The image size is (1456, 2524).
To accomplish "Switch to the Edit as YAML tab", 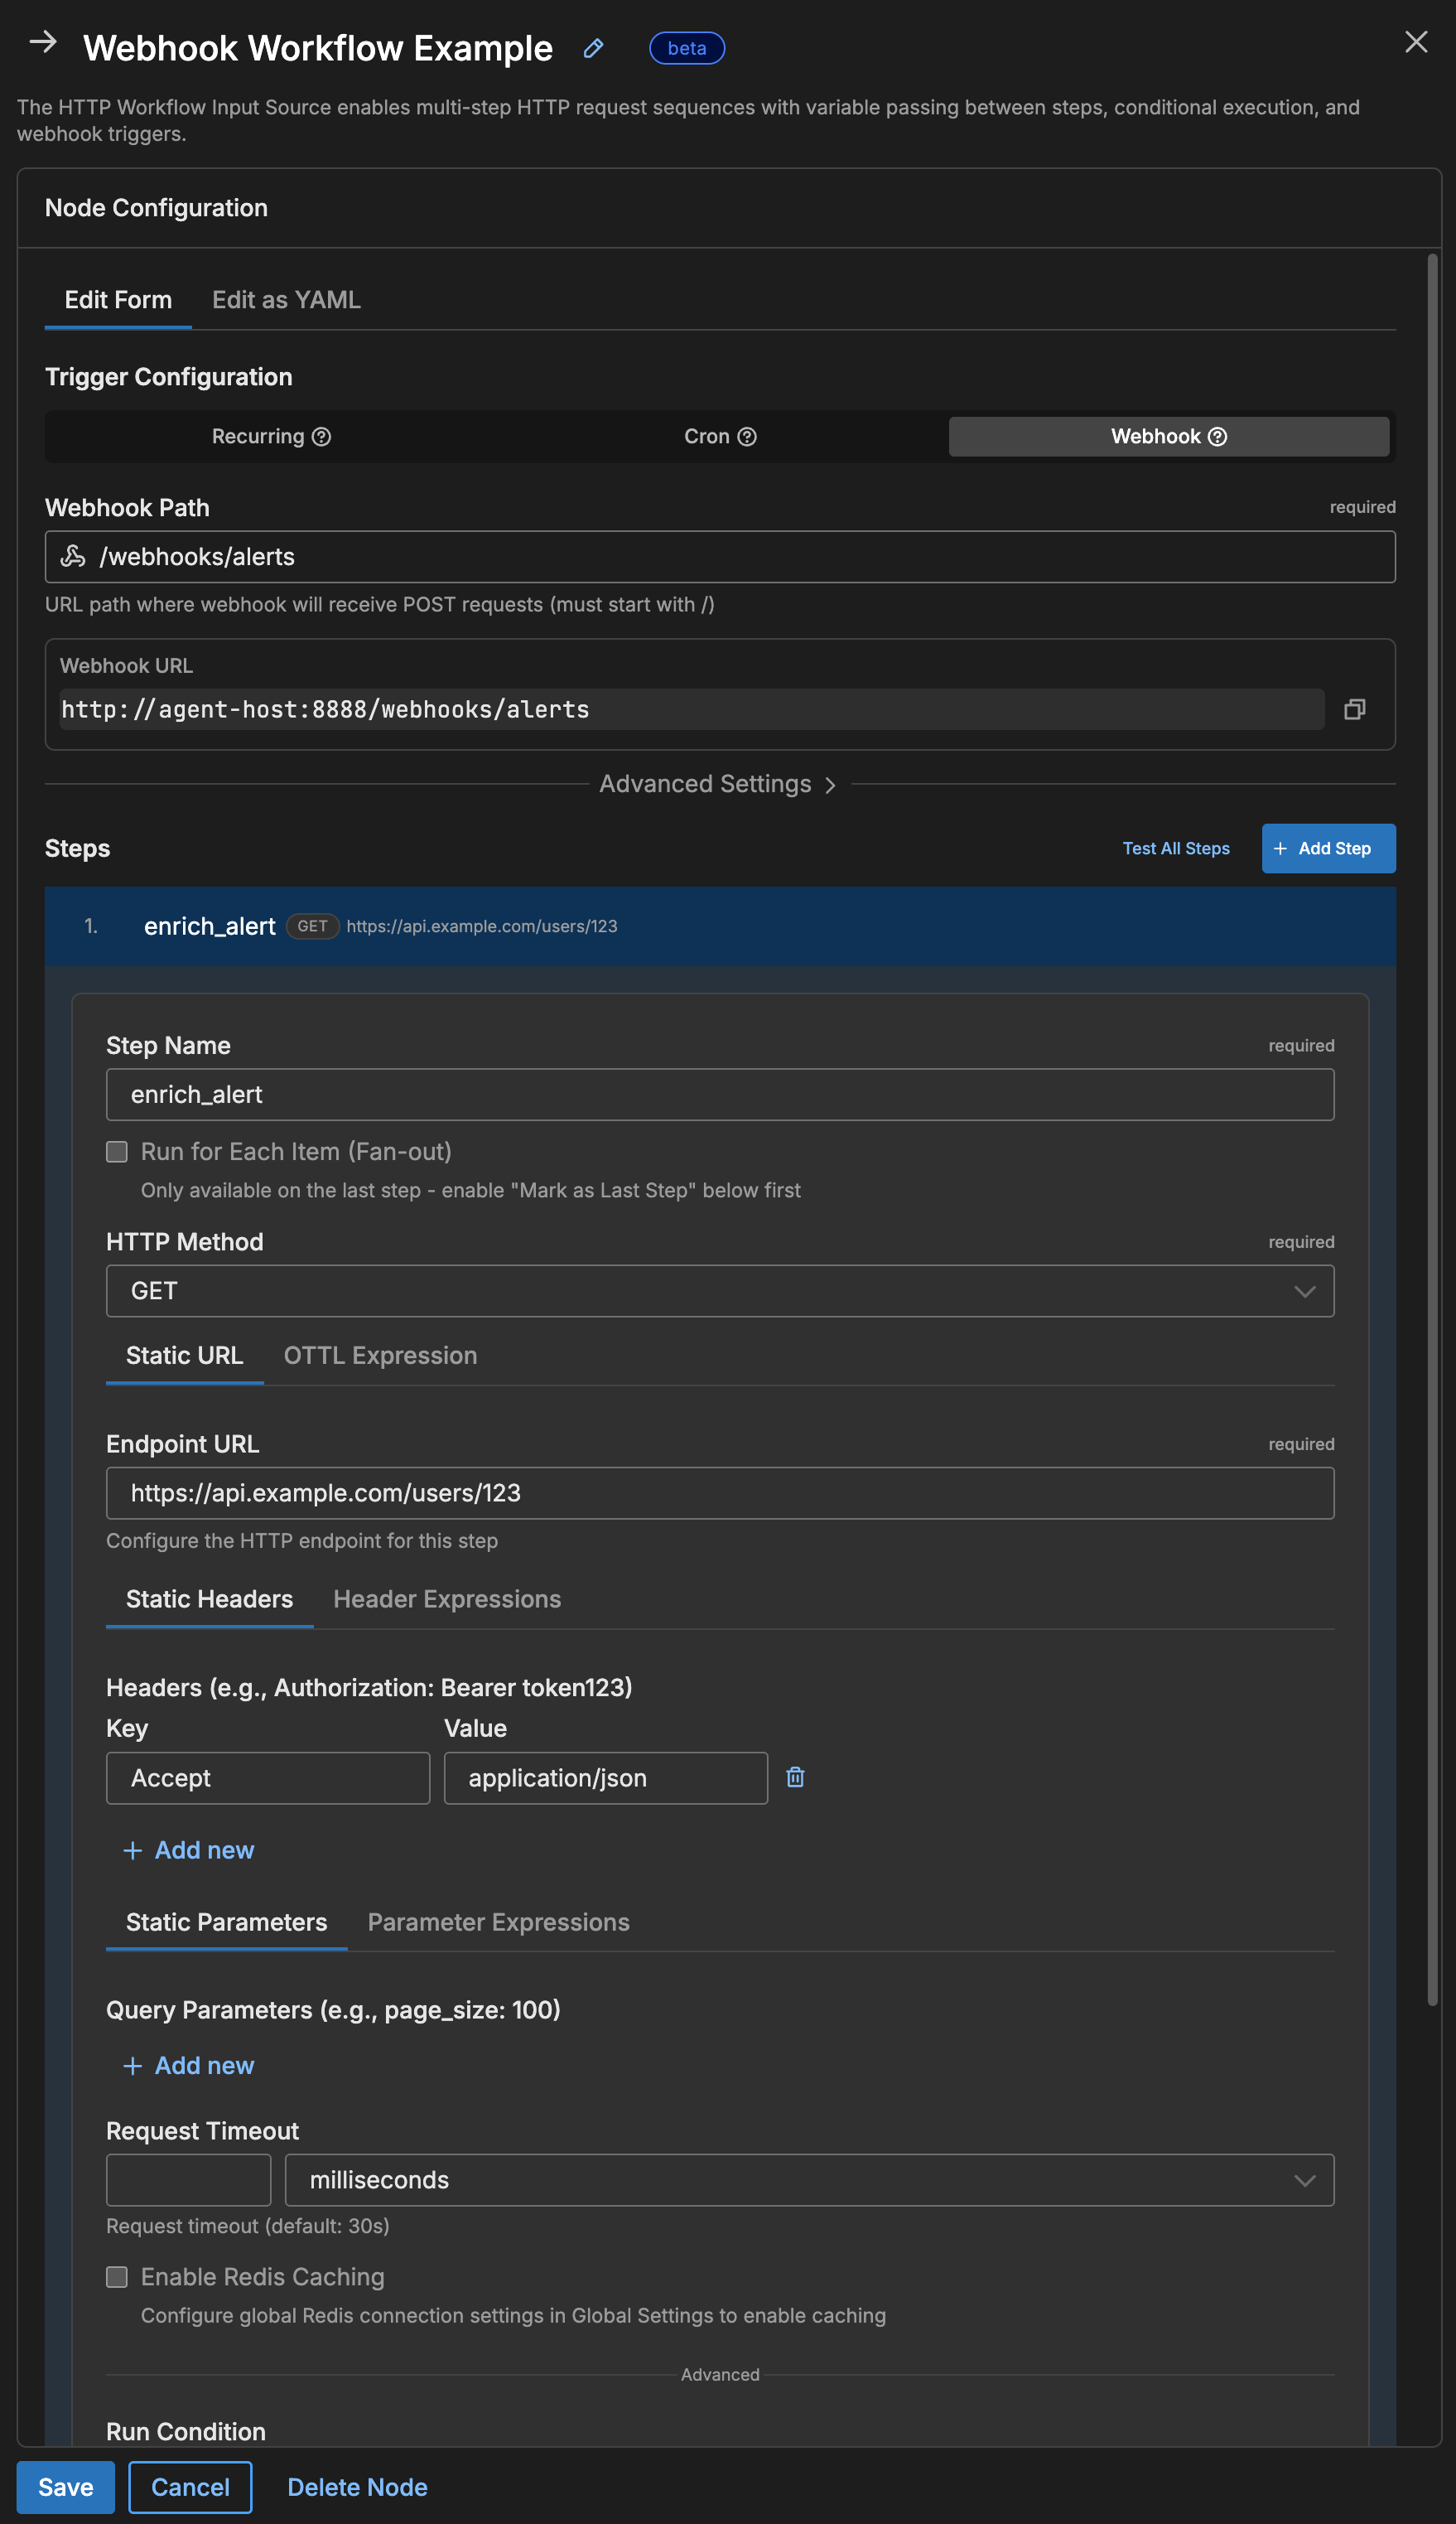I will click(286, 299).
